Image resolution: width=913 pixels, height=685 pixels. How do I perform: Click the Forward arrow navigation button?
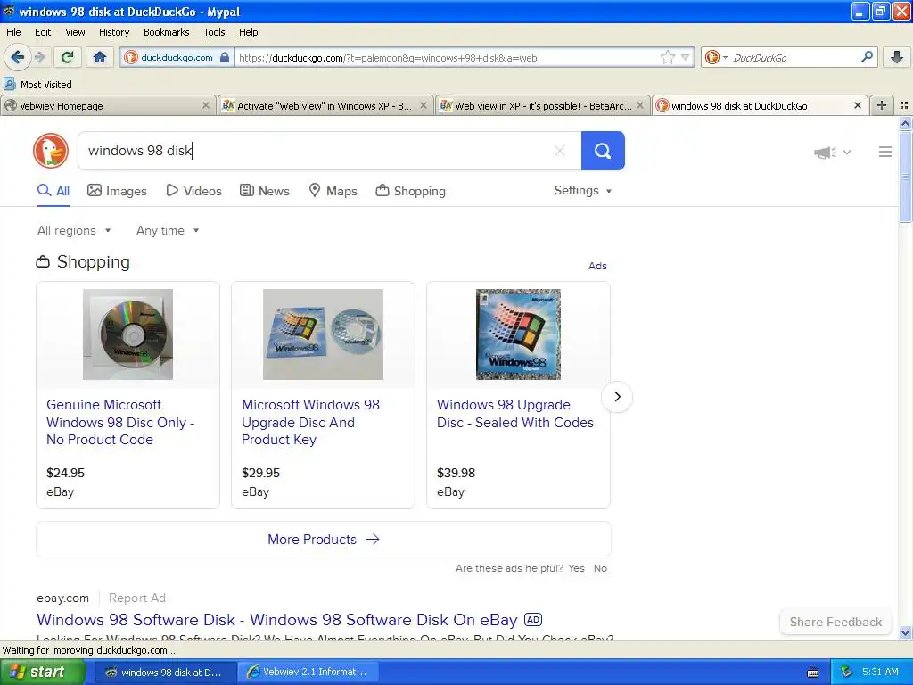coord(39,57)
